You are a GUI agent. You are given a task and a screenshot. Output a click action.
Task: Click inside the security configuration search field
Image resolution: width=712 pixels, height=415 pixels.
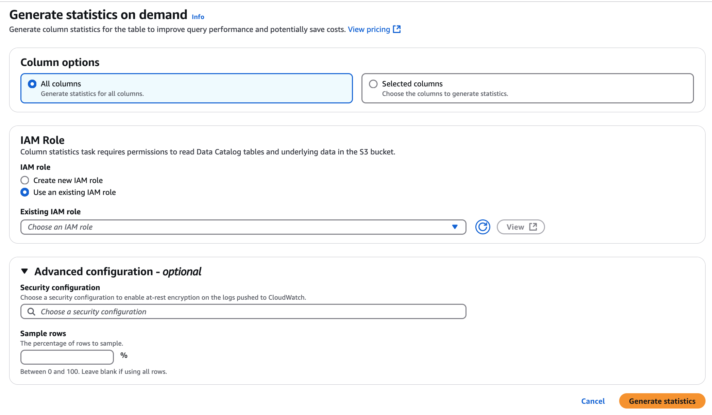tap(243, 311)
